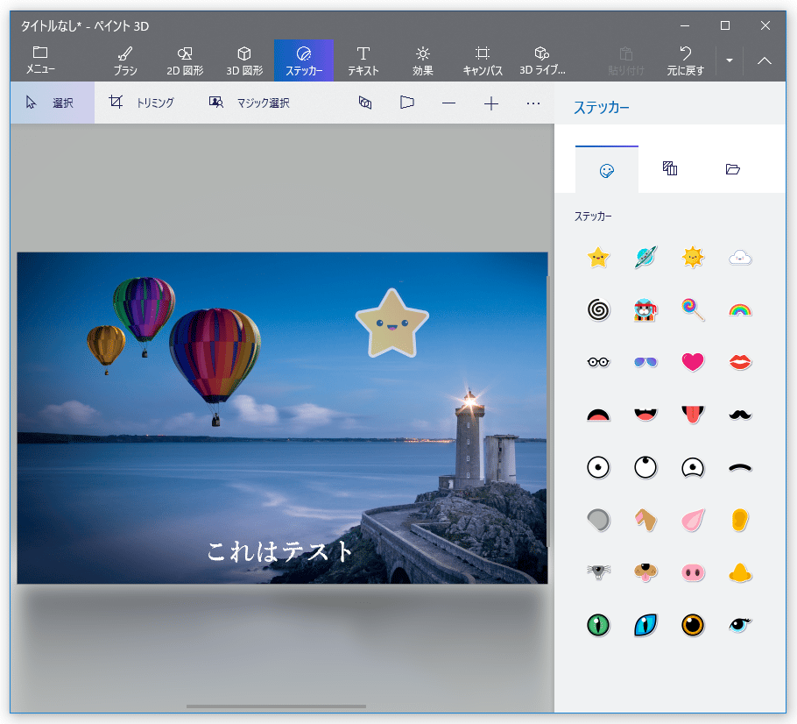The width and height of the screenshot is (797, 724).
Task: Click 元に戻す undo button
Action: (x=685, y=60)
